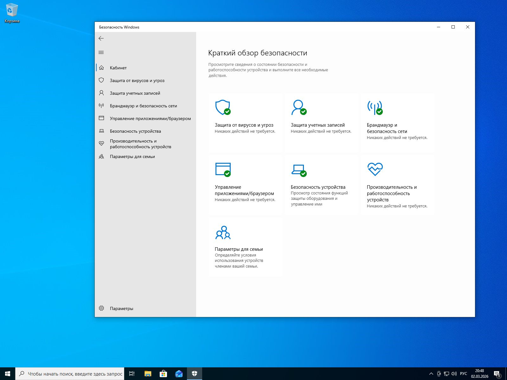Click the firewall network signal icon in sidebar
507x380 pixels.
[x=101, y=105]
